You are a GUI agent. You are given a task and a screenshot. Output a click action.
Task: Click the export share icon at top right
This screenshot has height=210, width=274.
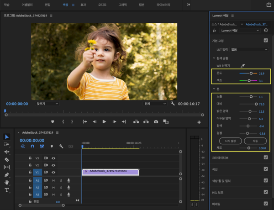coord(268,5)
